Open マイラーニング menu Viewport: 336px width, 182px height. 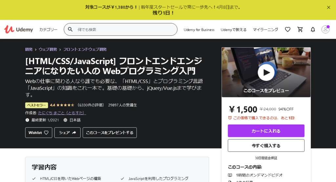[265, 30]
